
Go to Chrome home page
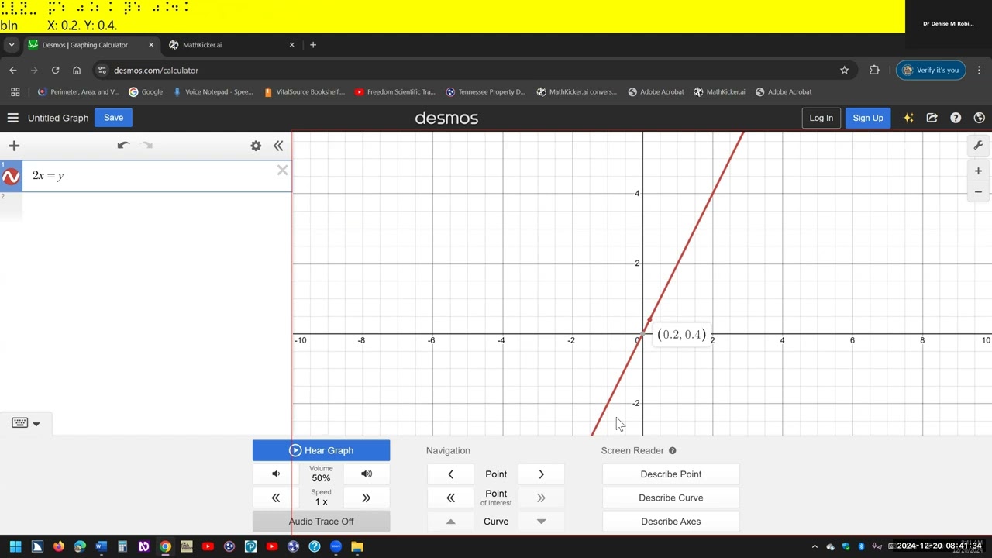[77, 70]
